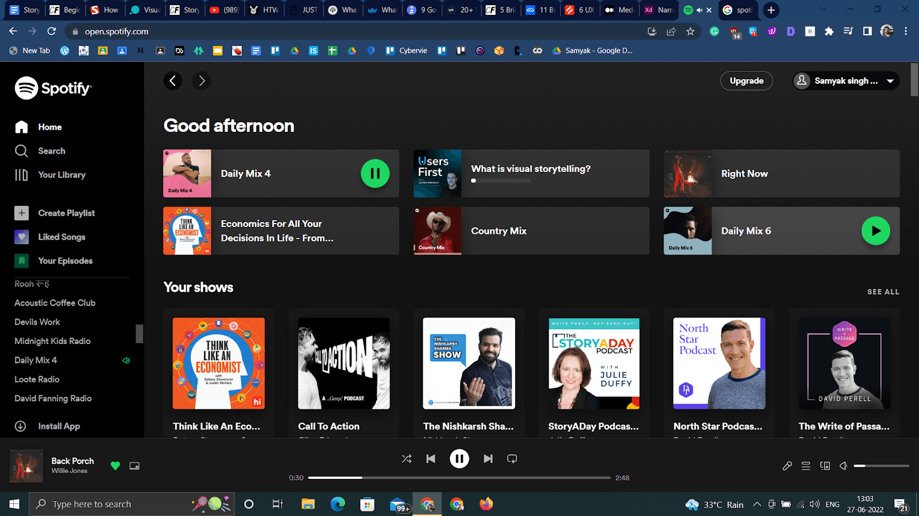
Task: Open Search from the sidebar
Action: 51,151
